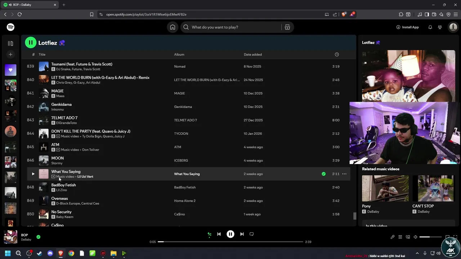Toggle saved checkmark next to BOP
This screenshot has width=461, height=259.
click(38, 237)
